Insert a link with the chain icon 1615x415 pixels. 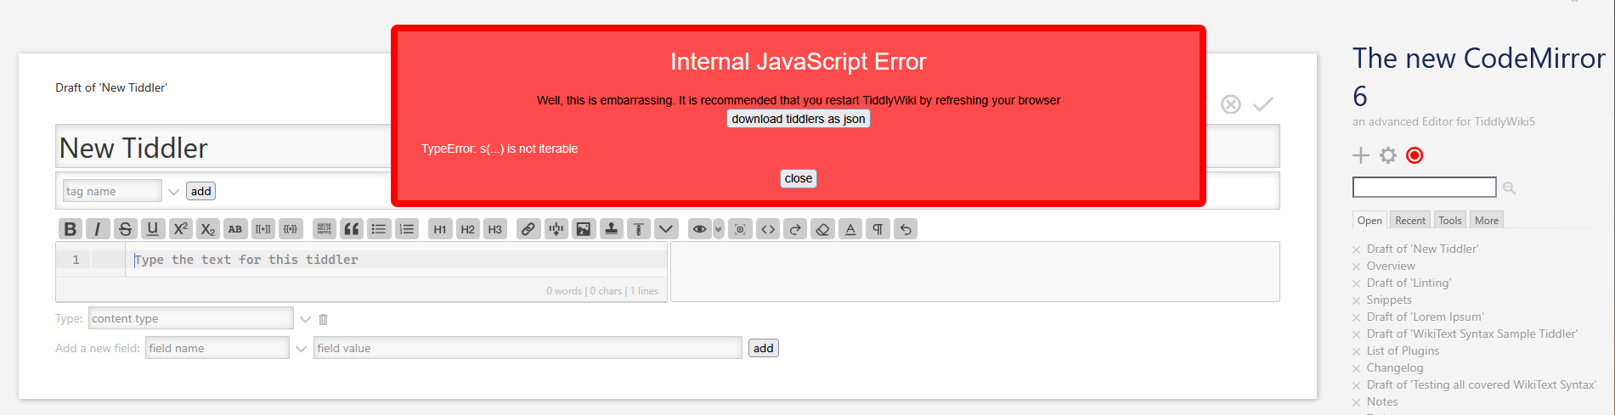point(528,229)
